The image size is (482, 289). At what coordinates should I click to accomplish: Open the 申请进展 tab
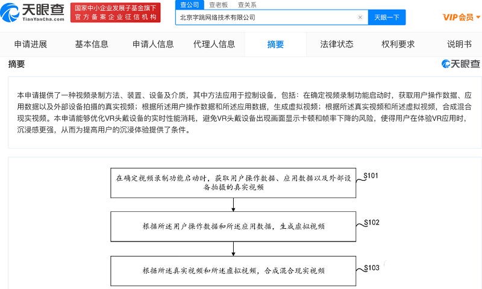(31, 44)
